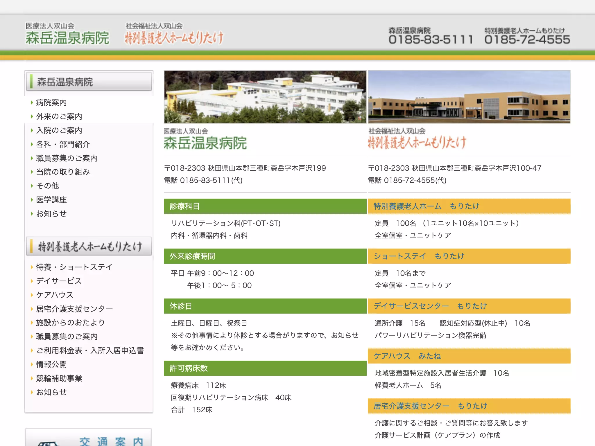This screenshot has height=446, width=595.
Task: Click the 休診日 green heading
Action: point(265,306)
